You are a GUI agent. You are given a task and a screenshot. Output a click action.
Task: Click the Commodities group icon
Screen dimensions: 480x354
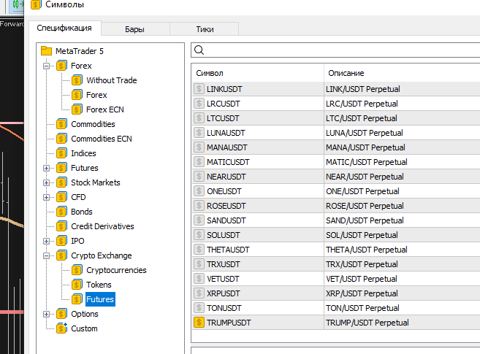pos(61,124)
